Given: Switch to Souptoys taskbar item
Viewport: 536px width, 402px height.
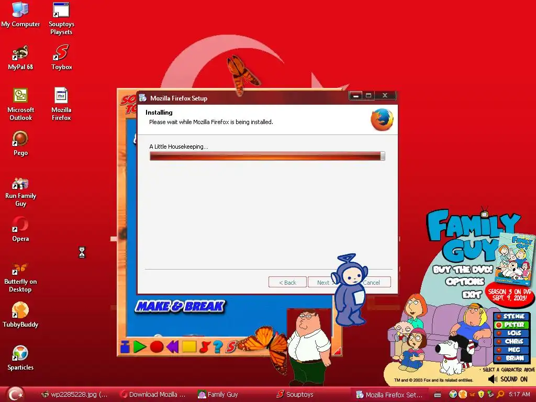Looking at the screenshot, I should click(295, 394).
